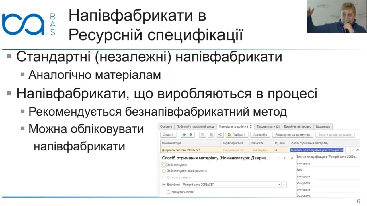
Task: Switch to the Виробничий процес tab
Action: coord(298,126)
